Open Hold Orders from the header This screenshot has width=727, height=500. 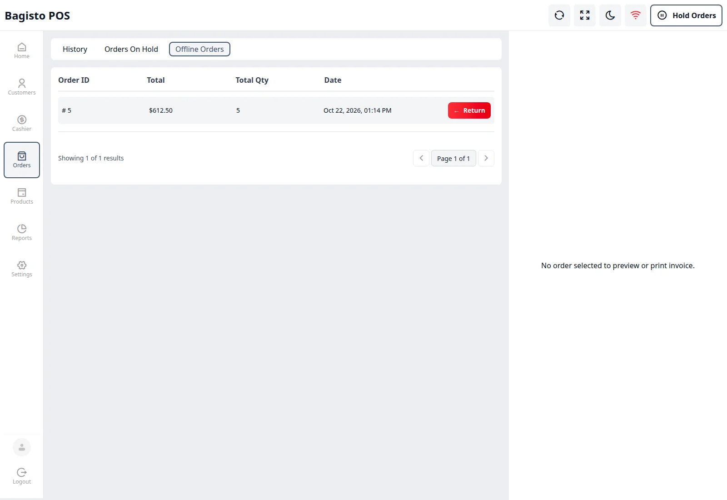pos(686,15)
